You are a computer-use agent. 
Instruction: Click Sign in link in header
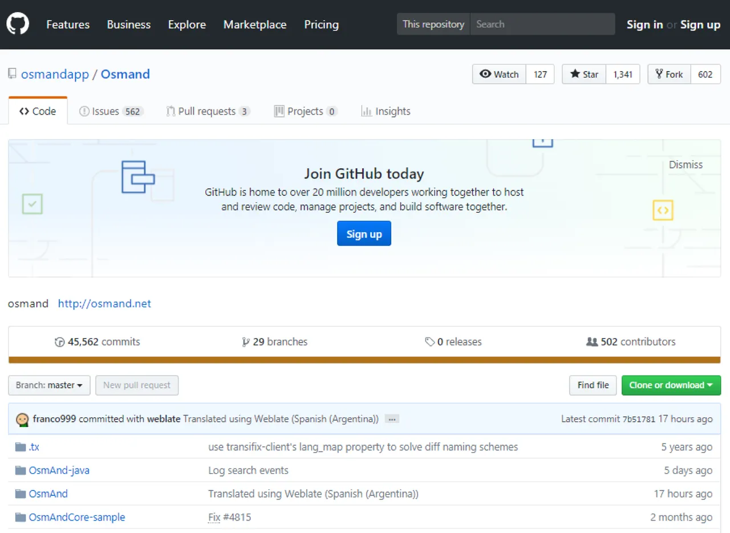(x=644, y=25)
